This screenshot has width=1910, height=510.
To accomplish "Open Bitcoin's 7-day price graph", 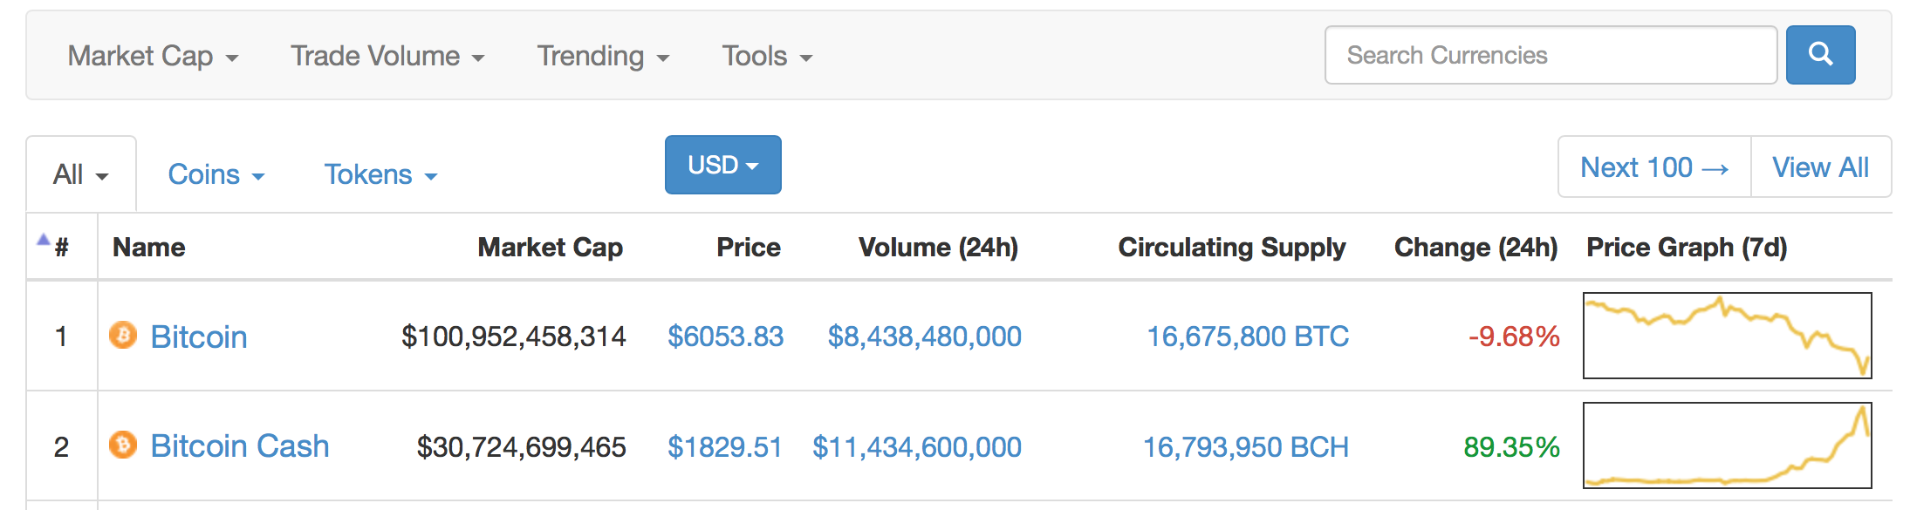I will [x=1727, y=336].
